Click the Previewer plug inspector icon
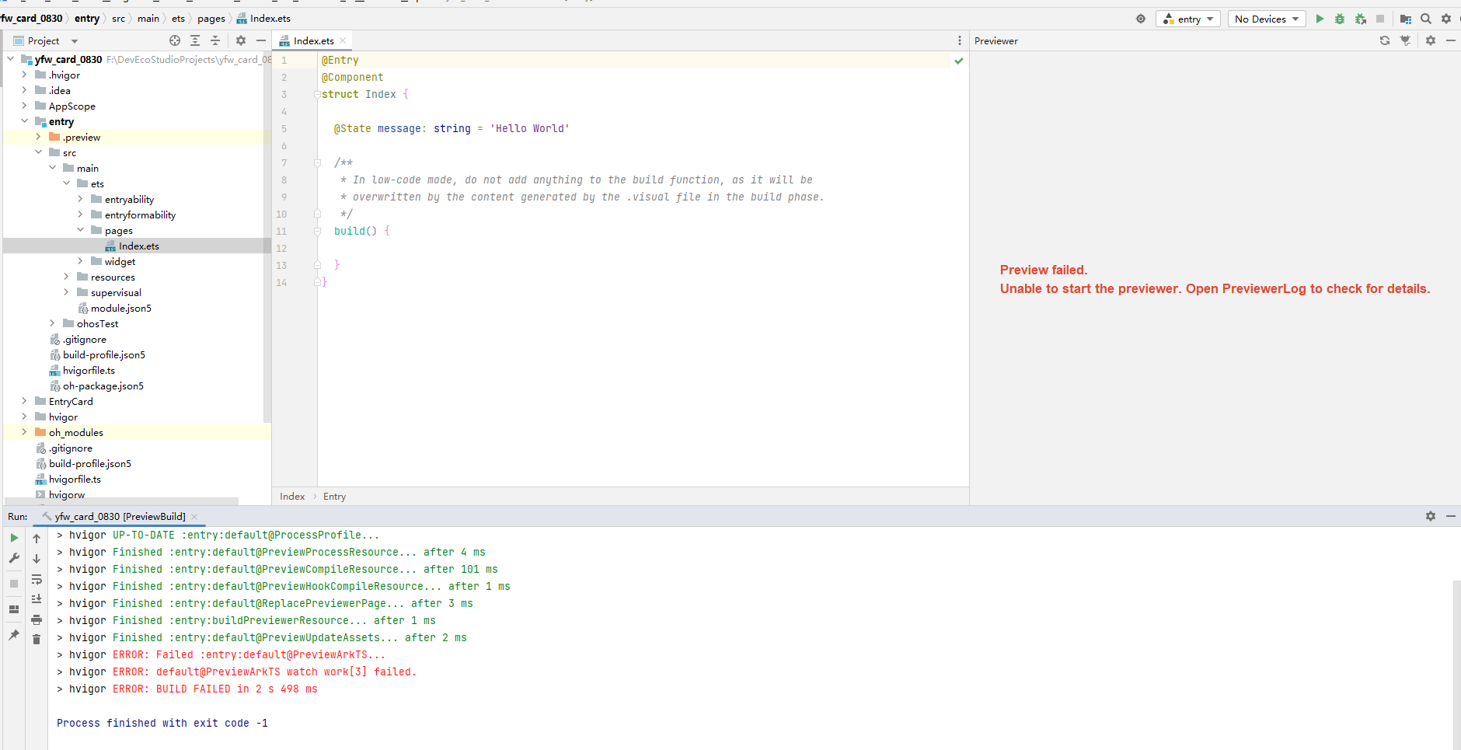This screenshot has height=750, width=1461. pyautogui.click(x=1405, y=40)
